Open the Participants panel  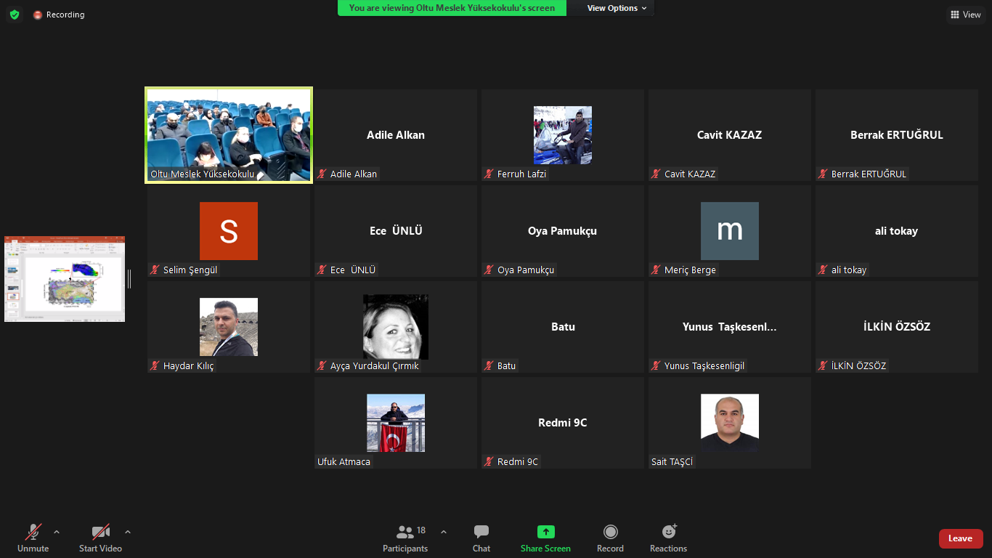[x=405, y=538]
